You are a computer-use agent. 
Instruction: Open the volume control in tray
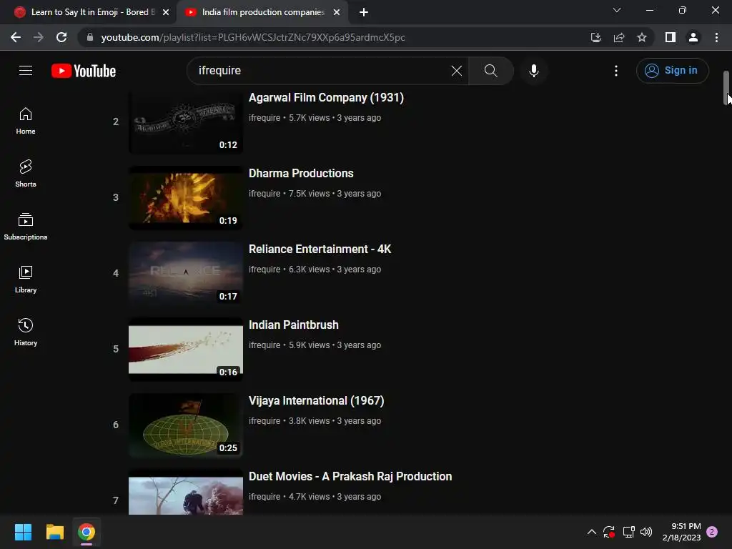tap(646, 532)
